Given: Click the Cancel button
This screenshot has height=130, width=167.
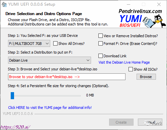Looking at the screenshot, I should coord(150,122).
